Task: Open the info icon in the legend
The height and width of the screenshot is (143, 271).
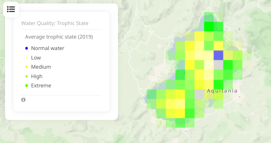Action: pos(23,100)
